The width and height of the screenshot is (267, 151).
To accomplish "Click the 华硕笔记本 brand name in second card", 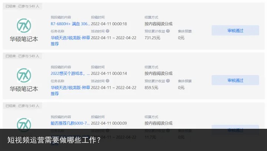I will 24,89.
